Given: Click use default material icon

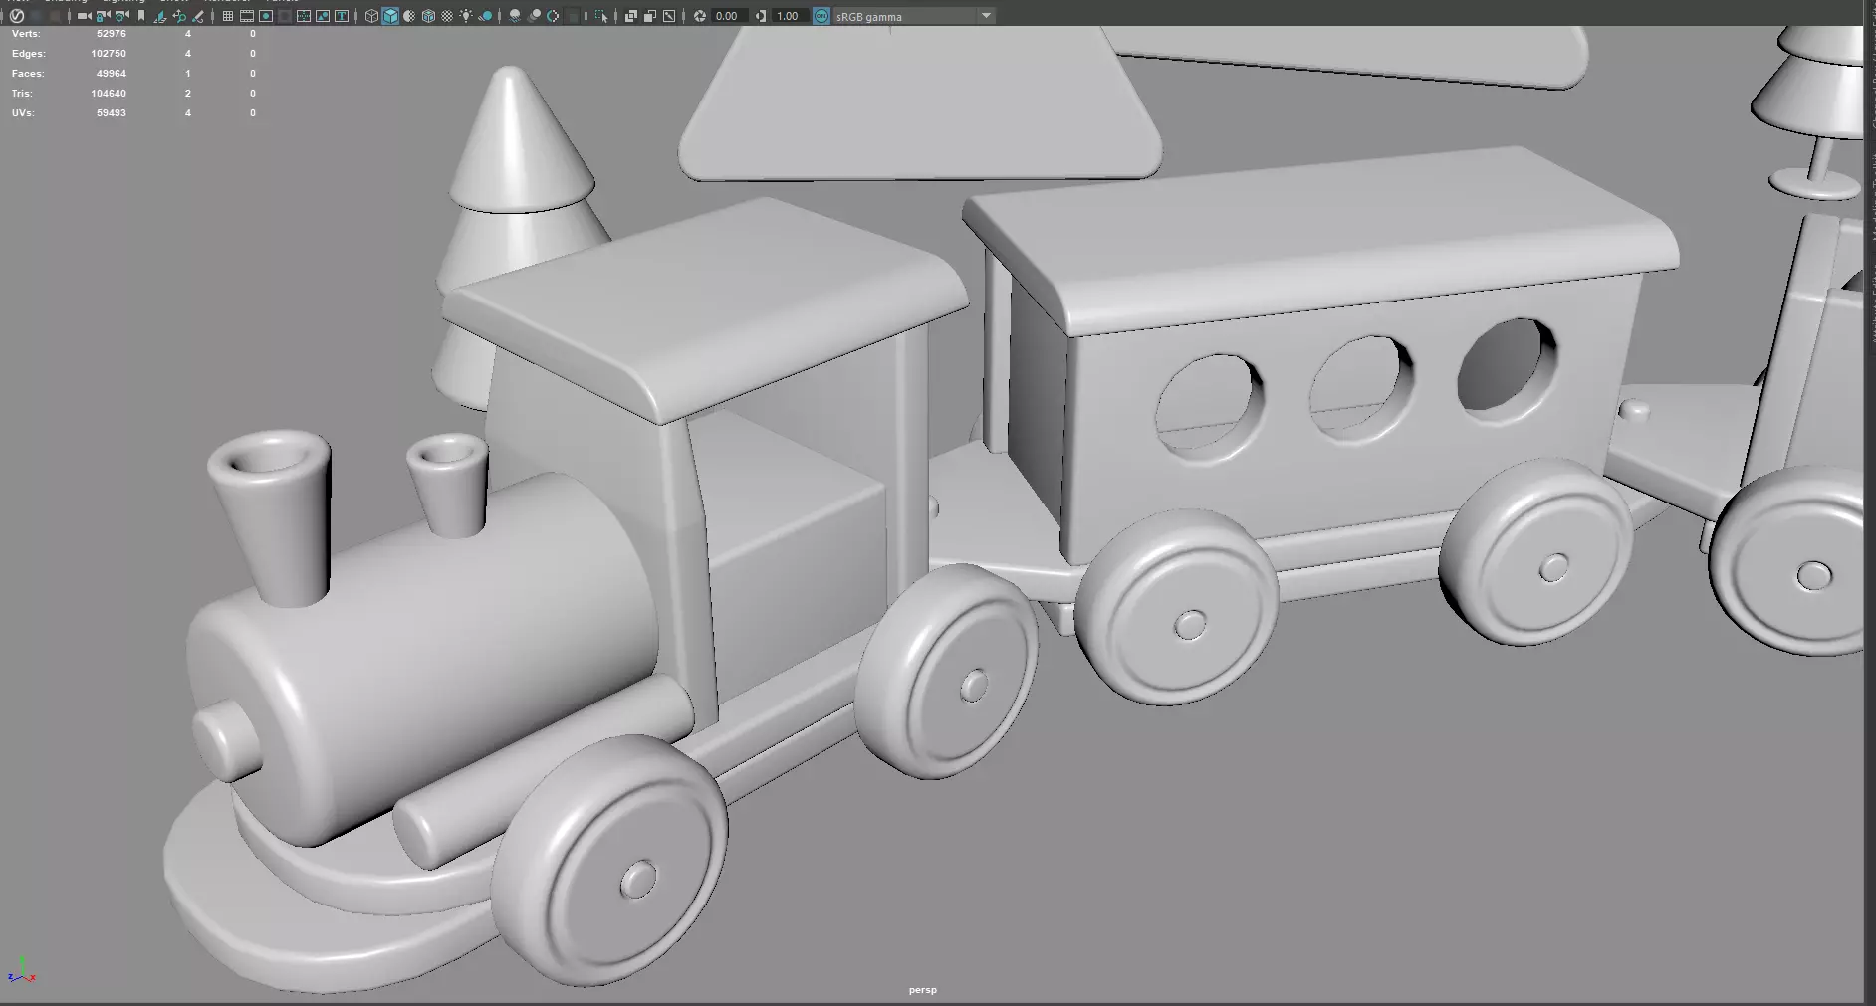Looking at the screenshot, I should tap(409, 16).
